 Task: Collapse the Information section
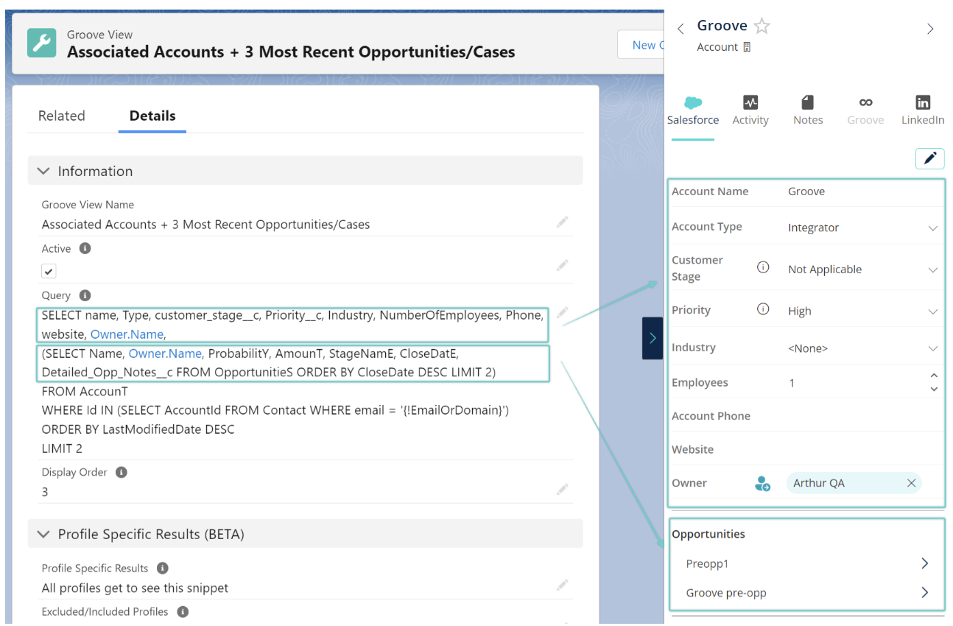[x=44, y=171]
